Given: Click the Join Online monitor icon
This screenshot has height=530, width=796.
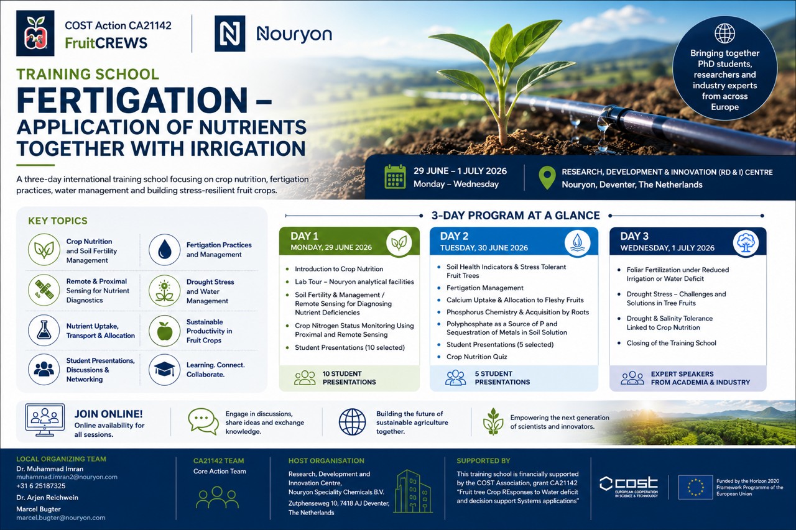Looking at the screenshot, I should coord(44,421).
